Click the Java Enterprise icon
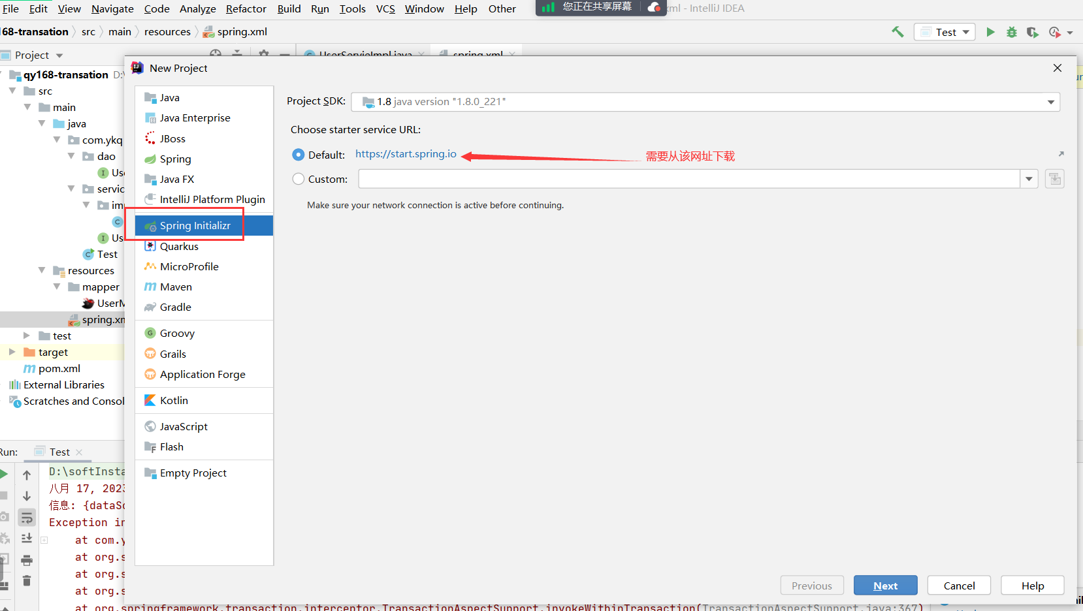 tap(150, 118)
